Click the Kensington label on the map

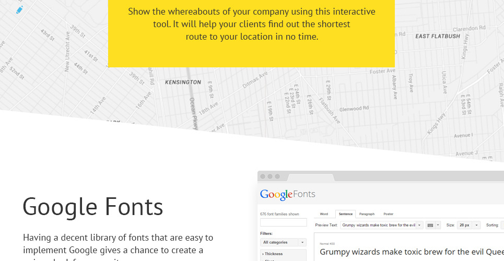pyautogui.click(x=183, y=82)
